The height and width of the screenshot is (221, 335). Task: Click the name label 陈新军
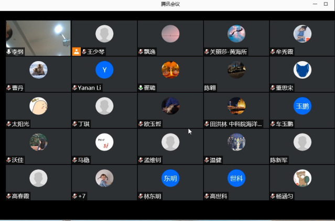(x=279, y=160)
